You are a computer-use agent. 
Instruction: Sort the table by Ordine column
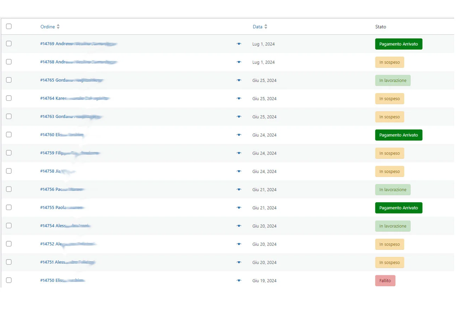[50, 27]
